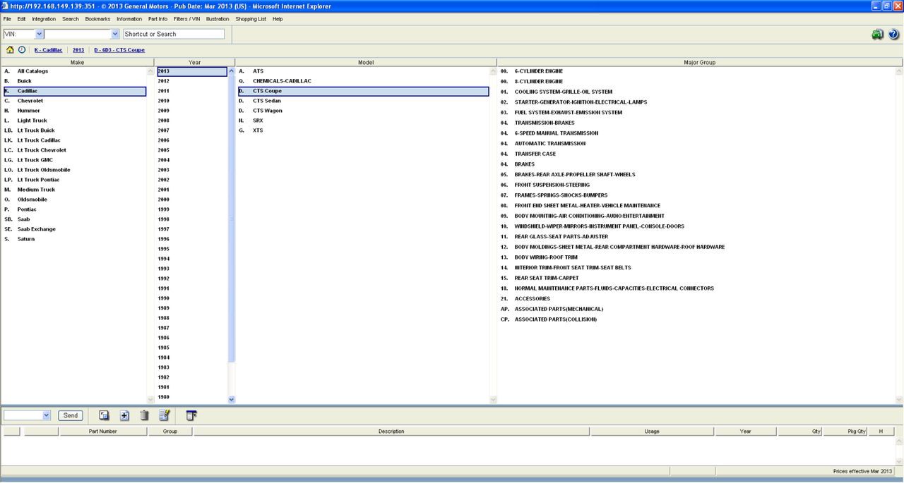The height and width of the screenshot is (483, 904).
Task: Open the Illustration menu
Action: 218,19
